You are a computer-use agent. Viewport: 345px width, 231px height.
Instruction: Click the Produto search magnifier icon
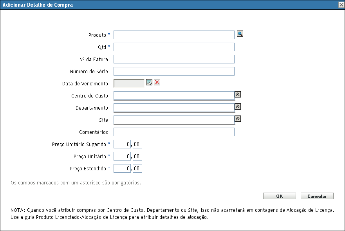(240, 34)
